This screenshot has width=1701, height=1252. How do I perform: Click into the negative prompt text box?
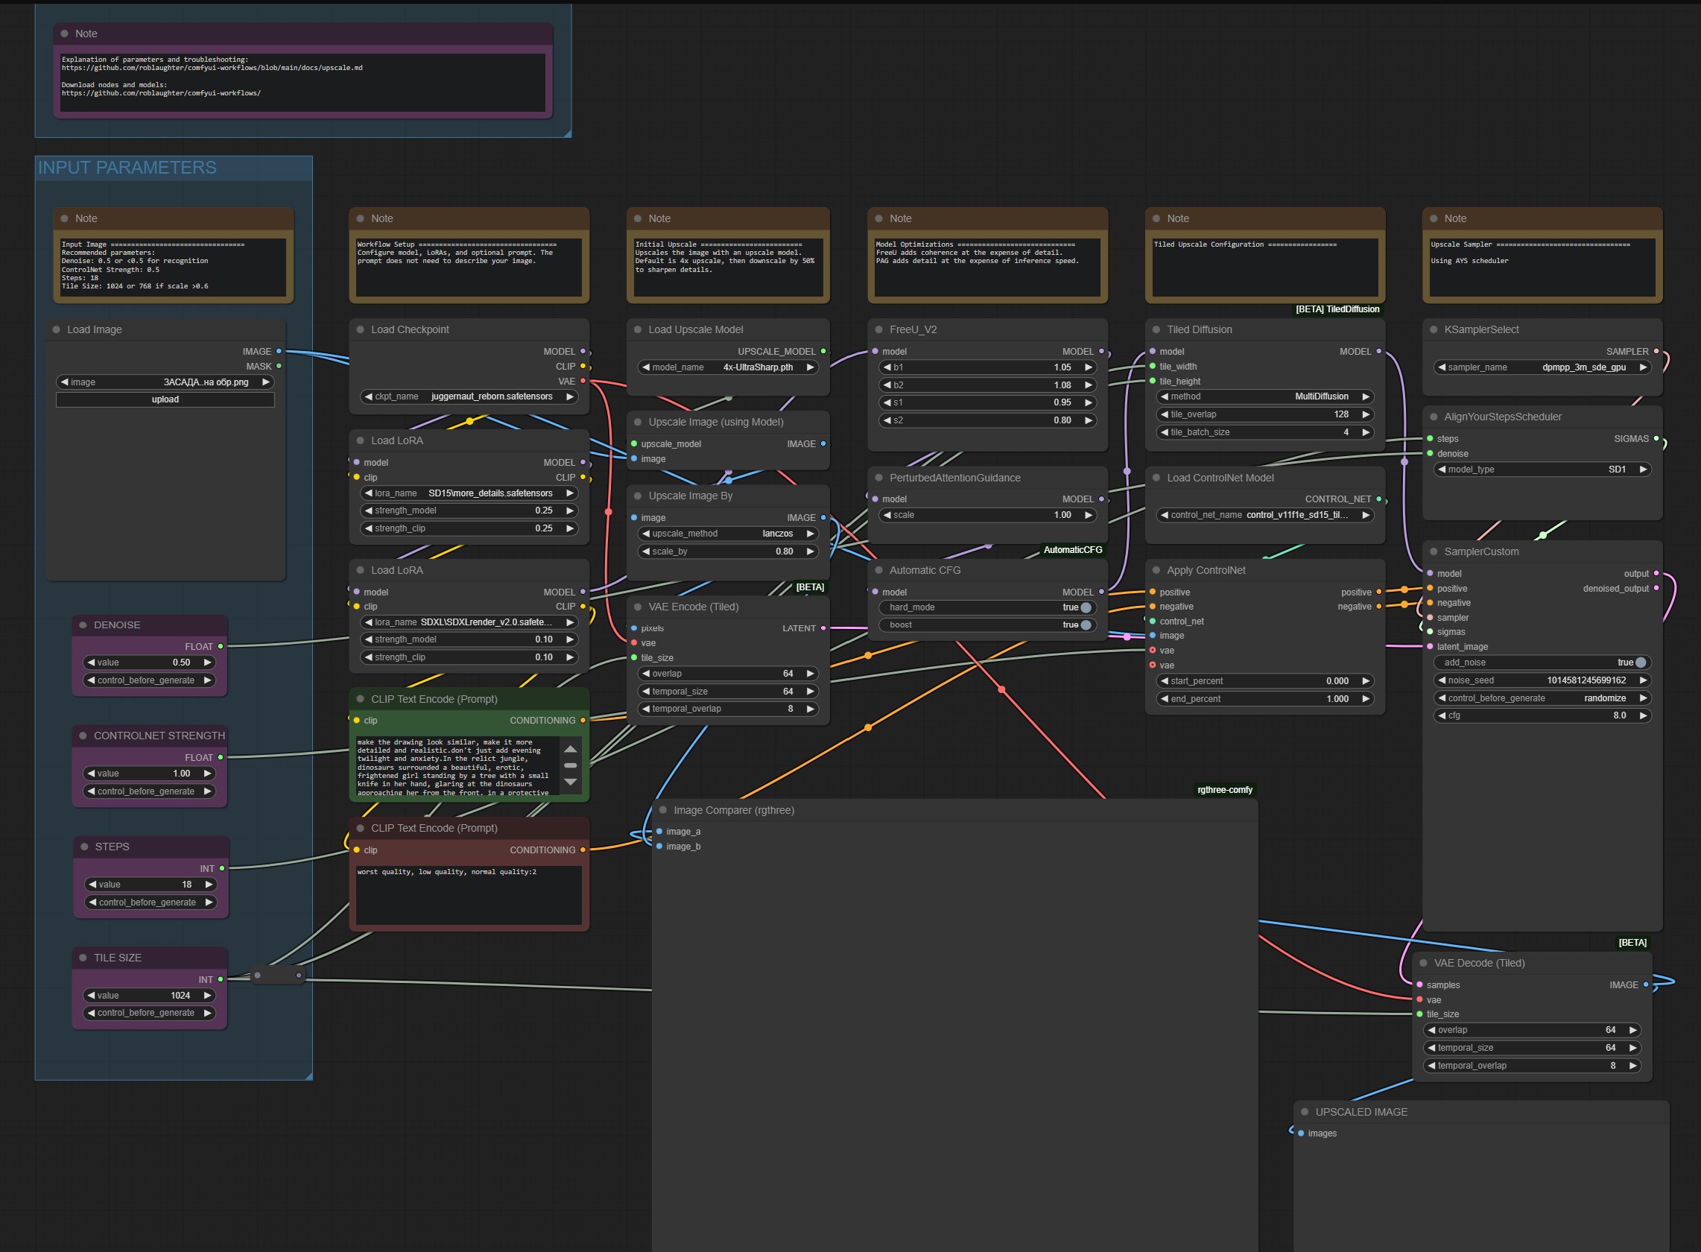tap(468, 895)
